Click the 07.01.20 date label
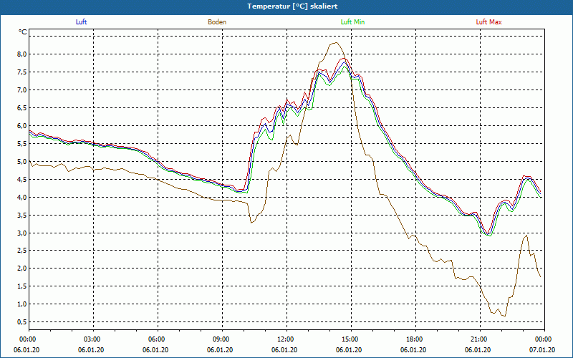 click(x=542, y=350)
